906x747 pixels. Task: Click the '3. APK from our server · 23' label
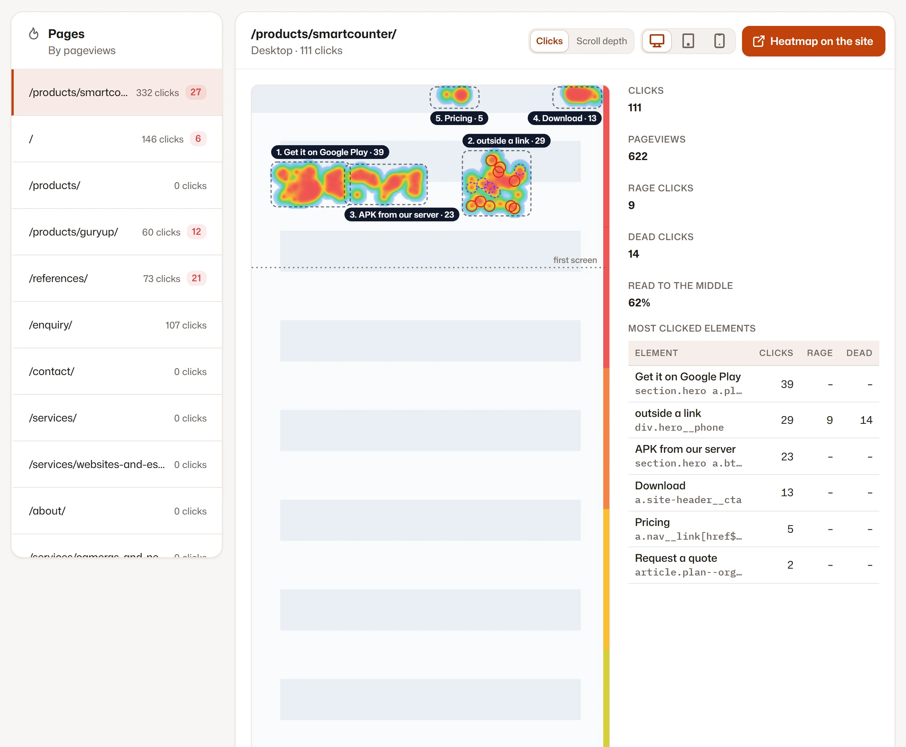click(402, 215)
